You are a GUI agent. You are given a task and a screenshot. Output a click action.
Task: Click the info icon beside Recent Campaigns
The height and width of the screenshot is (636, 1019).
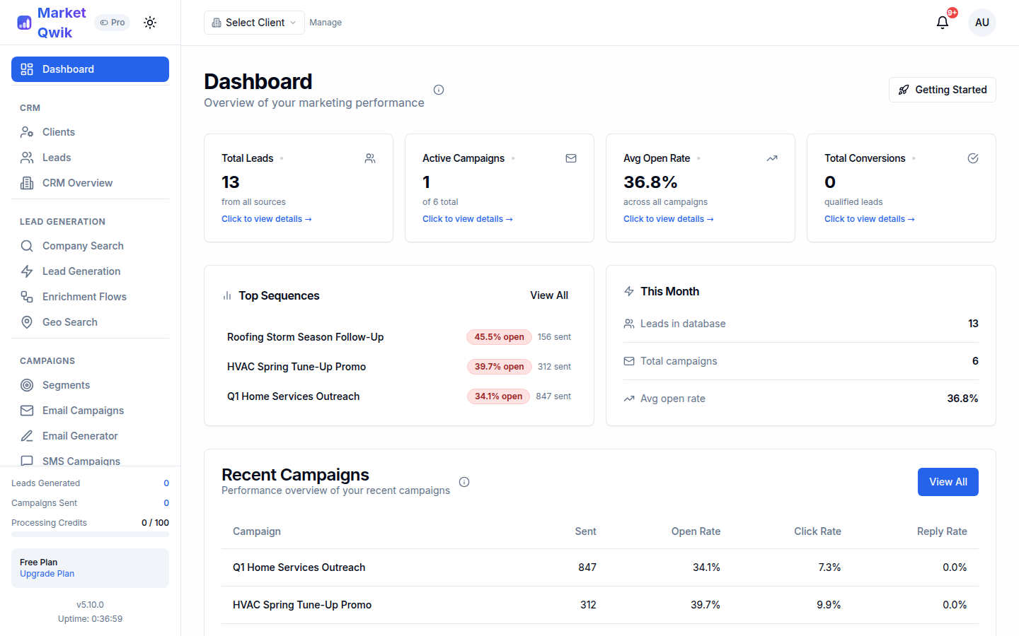tap(464, 481)
